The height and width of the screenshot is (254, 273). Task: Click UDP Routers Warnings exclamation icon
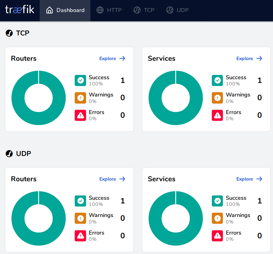tap(81, 218)
